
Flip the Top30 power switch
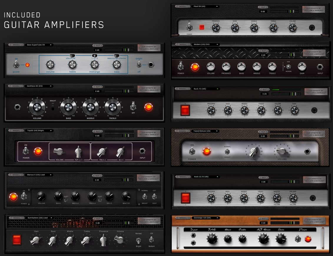click(26, 151)
